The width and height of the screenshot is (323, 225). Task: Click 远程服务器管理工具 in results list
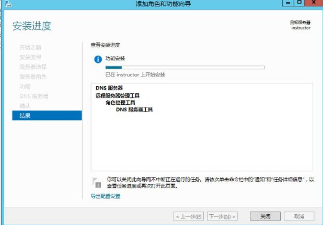click(118, 95)
